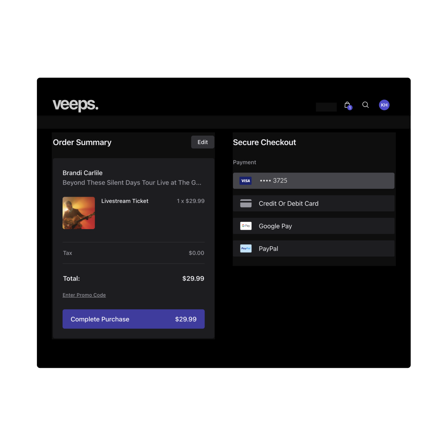This screenshot has width=448, height=445.
Task: Click the Google Pay logo icon
Action: coord(246,226)
